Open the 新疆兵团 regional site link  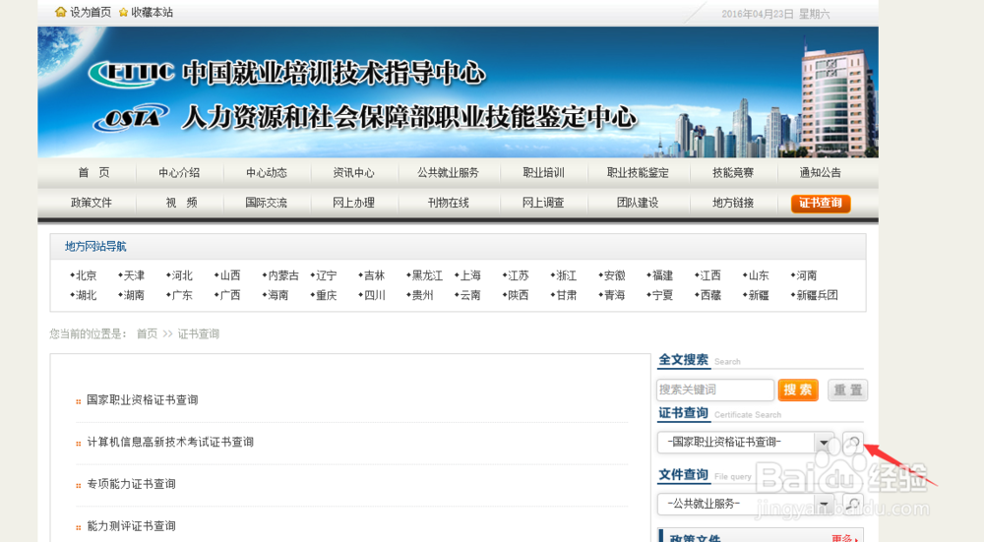click(x=817, y=295)
